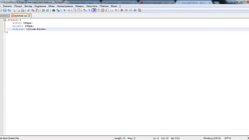Click the Close All toolbar icon

click(x=18, y=10)
